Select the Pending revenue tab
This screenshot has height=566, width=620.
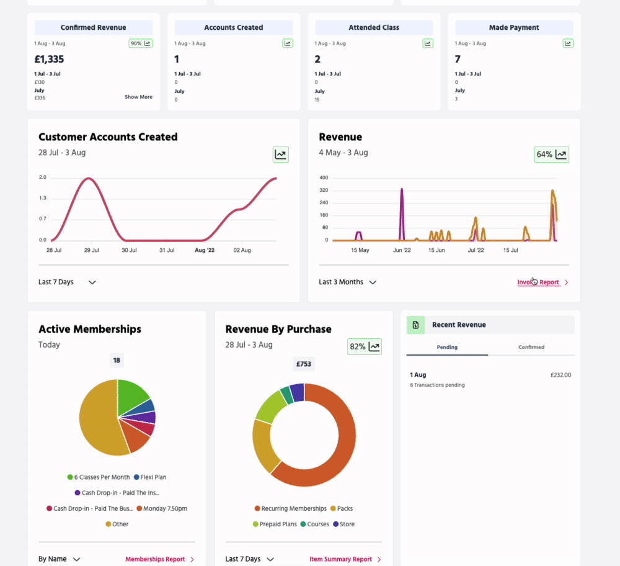pyautogui.click(x=447, y=347)
